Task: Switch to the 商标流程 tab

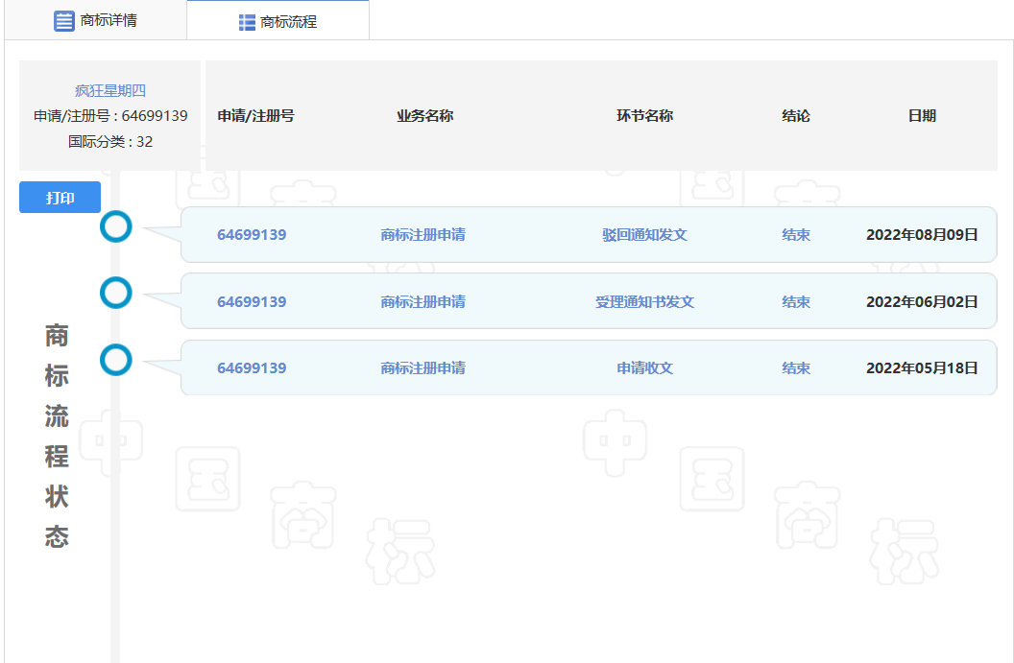Action: coord(278,21)
